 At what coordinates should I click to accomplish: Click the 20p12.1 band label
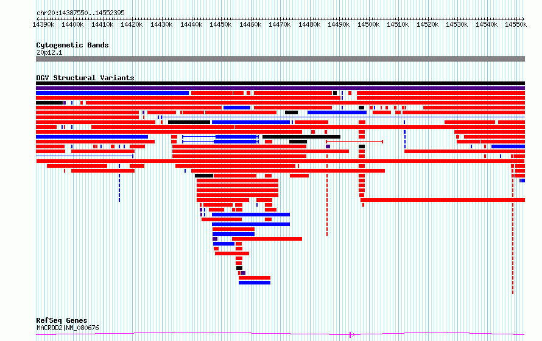pos(49,52)
